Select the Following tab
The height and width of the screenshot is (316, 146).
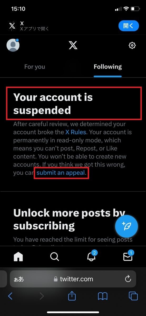click(x=108, y=67)
